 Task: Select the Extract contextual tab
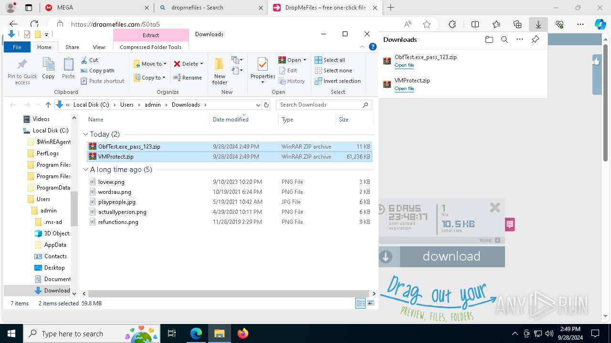[x=151, y=35]
